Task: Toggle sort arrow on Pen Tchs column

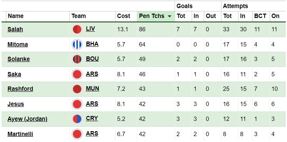Action: [x=169, y=16]
